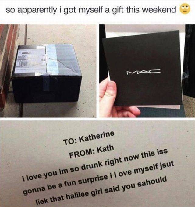
Task: Click the shipping label on the box
Action: (x=30, y=61)
